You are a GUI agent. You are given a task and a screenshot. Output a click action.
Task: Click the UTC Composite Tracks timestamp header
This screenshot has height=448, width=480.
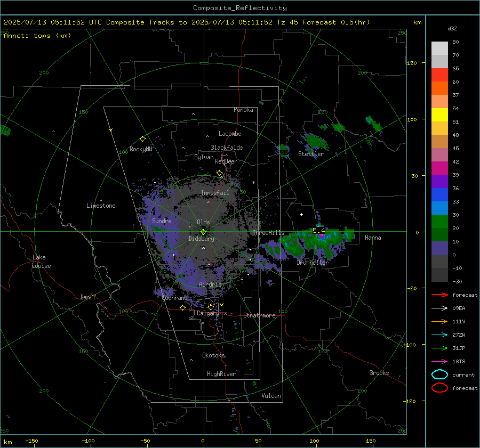[x=187, y=22]
